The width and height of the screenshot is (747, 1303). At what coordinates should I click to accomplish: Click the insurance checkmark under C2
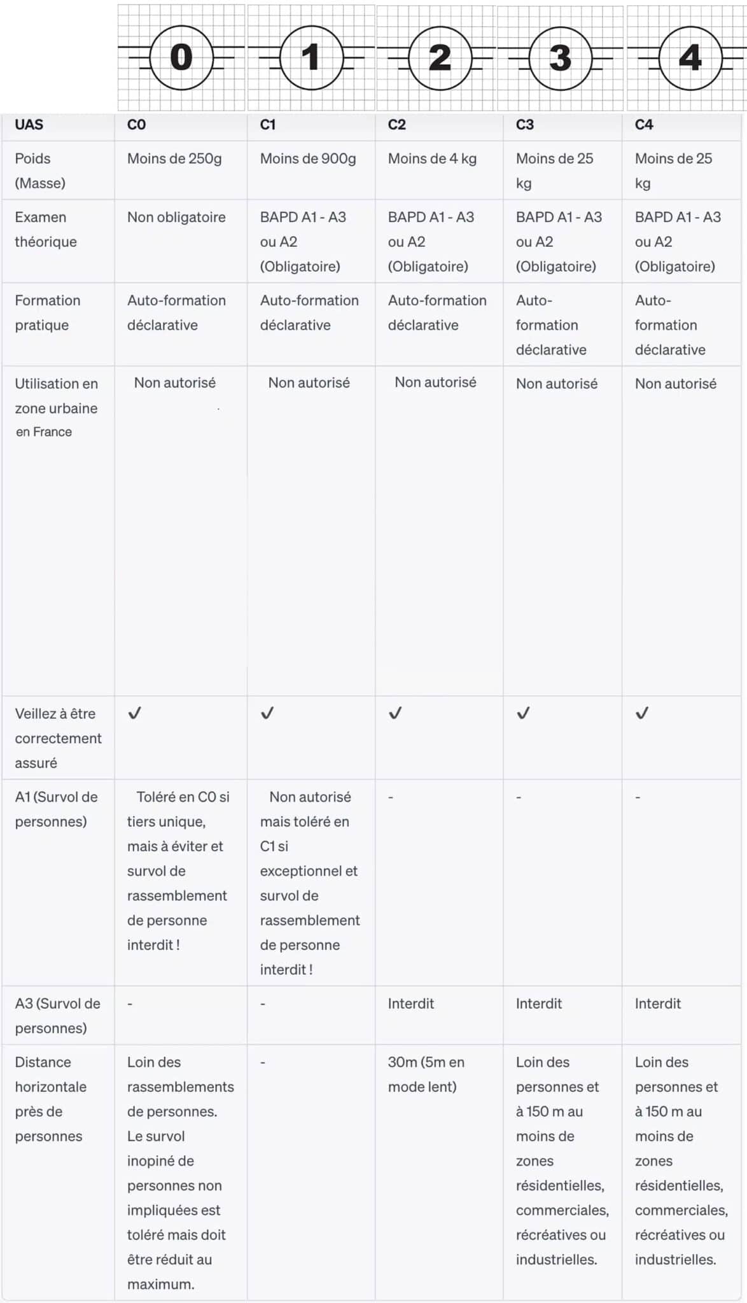tap(395, 713)
